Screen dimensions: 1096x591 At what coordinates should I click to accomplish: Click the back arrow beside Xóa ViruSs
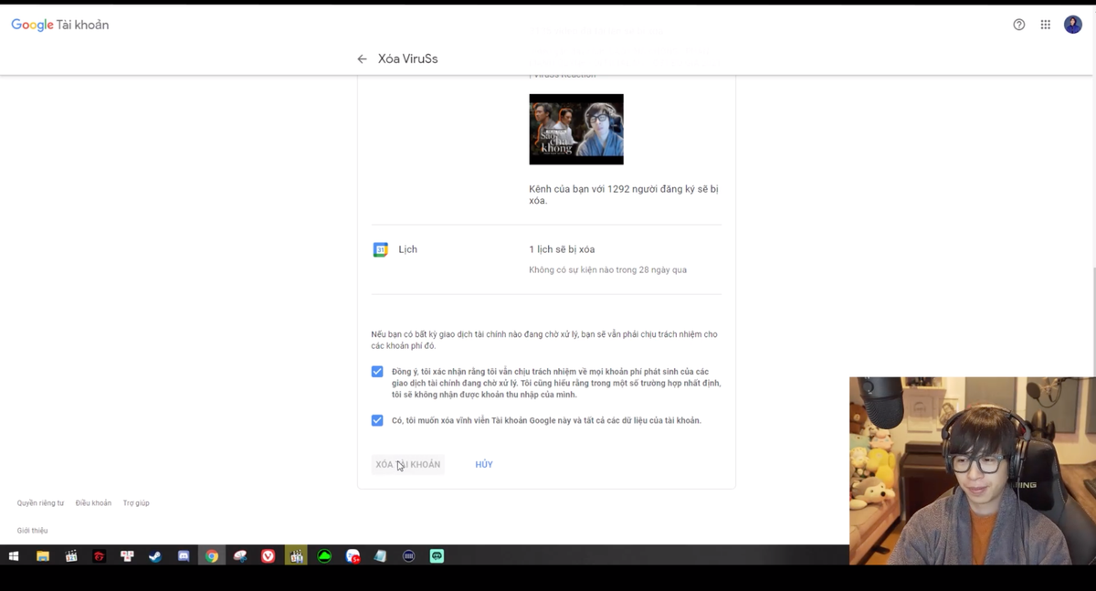(362, 59)
